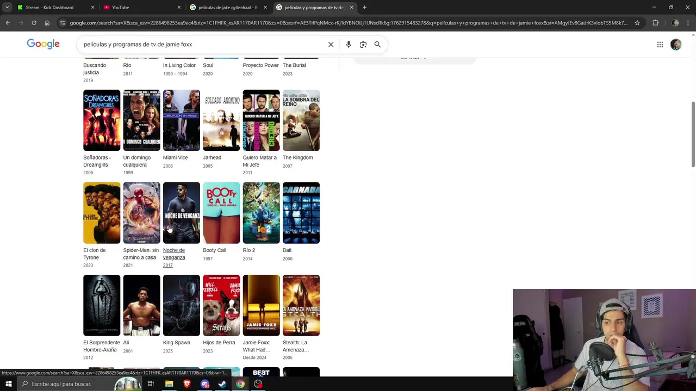
Task: Bookmark this page with the star
Action: tap(637, 23)
